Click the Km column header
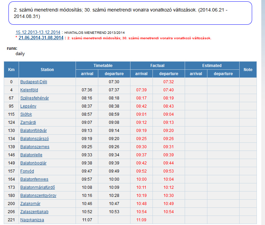 point(11,70)
